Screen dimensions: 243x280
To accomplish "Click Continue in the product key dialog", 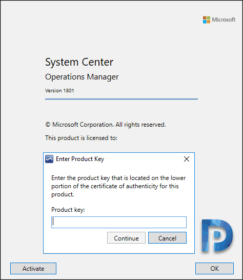I will pos(126,238).
